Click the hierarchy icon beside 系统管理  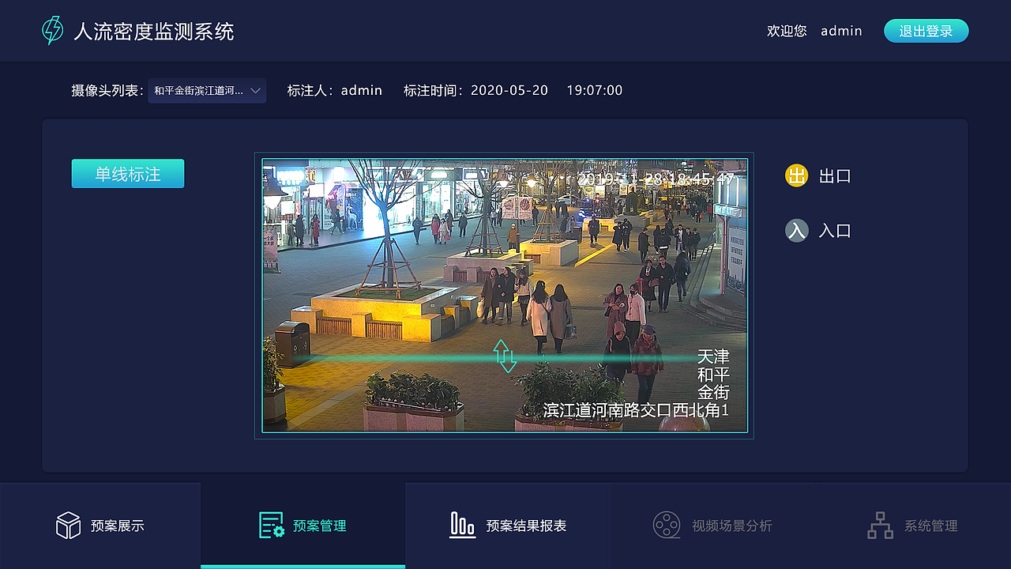[880, 524]
